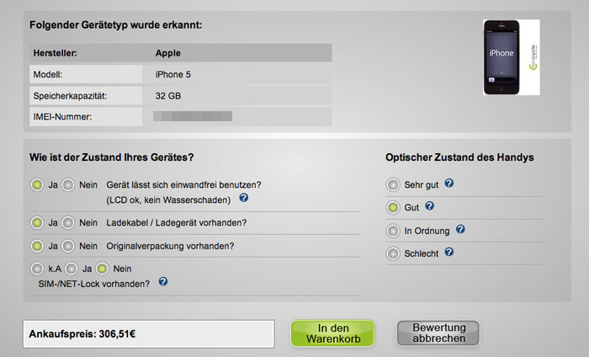Screen dimensions: 589x357
Task: Select Nein for Ladekabel / Ladegerät vorhanden
Action: click(x=68, y=223)
